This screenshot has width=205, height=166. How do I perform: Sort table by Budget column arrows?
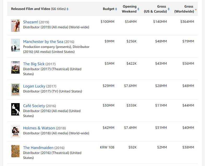pyautogui.click(x=116, y=9)
